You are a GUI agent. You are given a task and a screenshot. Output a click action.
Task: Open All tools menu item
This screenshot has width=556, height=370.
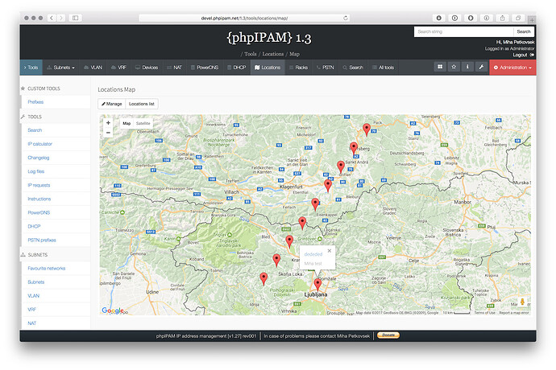coord(383,68)
